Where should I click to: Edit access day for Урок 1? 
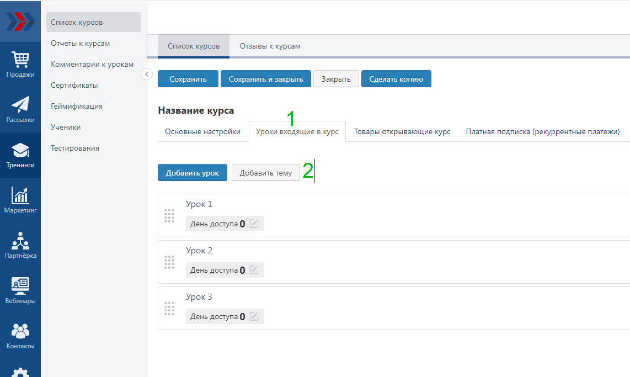(254, 224)
